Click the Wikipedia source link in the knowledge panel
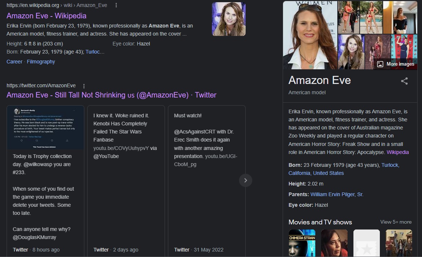Screen dimensions: 422x257 pos(397,152)
